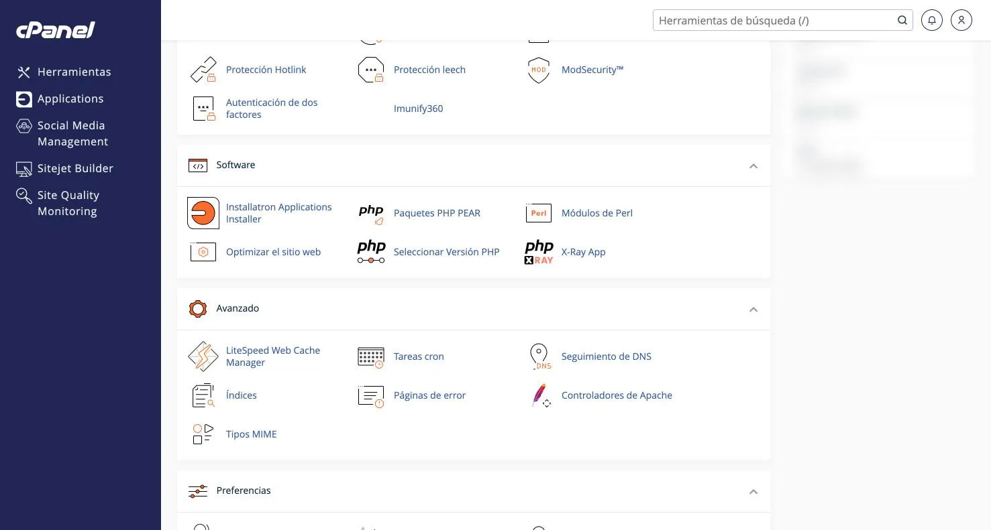This screenshot has width=991, height=530.
Task: Open the notifications bell icon
Action: [932, 20]
